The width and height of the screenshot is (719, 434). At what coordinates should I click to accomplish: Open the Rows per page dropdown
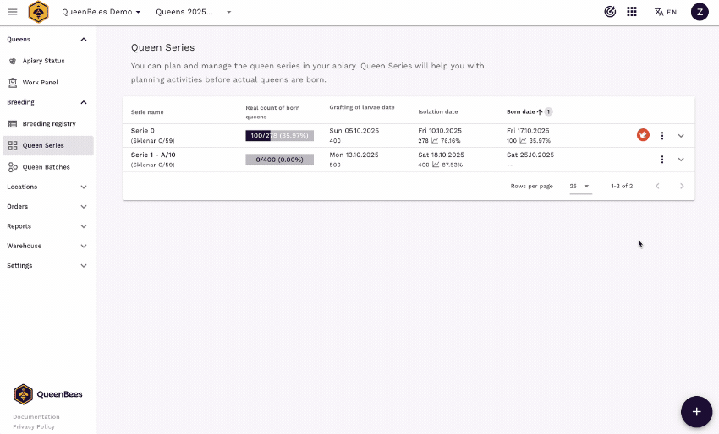[x=579, y=186]
